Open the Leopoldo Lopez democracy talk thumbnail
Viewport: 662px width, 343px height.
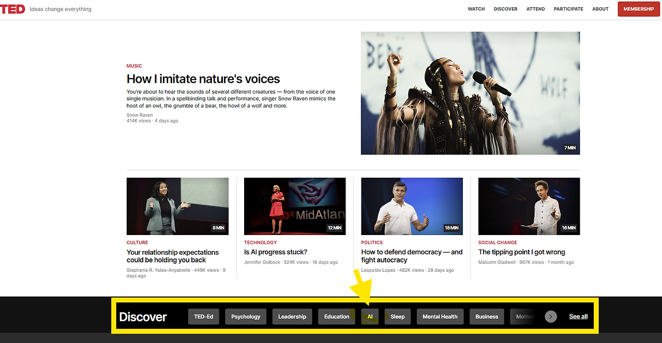point(412,206)
